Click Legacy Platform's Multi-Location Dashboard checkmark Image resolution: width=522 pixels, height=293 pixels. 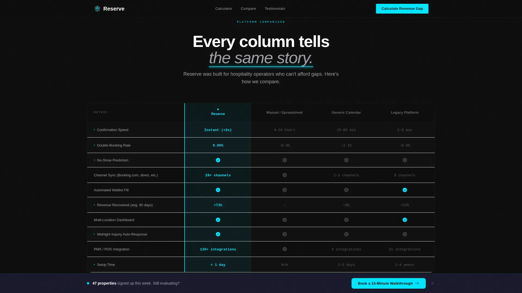pyautogui.click(x=405, y=220)
